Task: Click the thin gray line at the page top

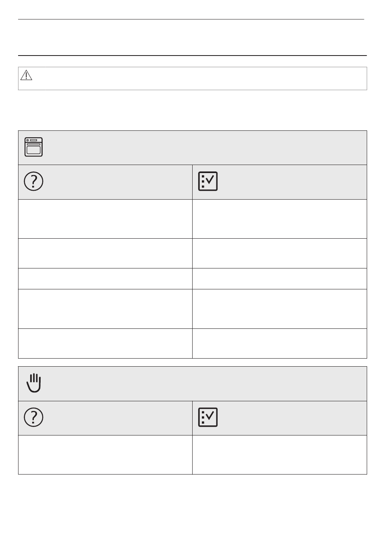Action: click(191, 19)
